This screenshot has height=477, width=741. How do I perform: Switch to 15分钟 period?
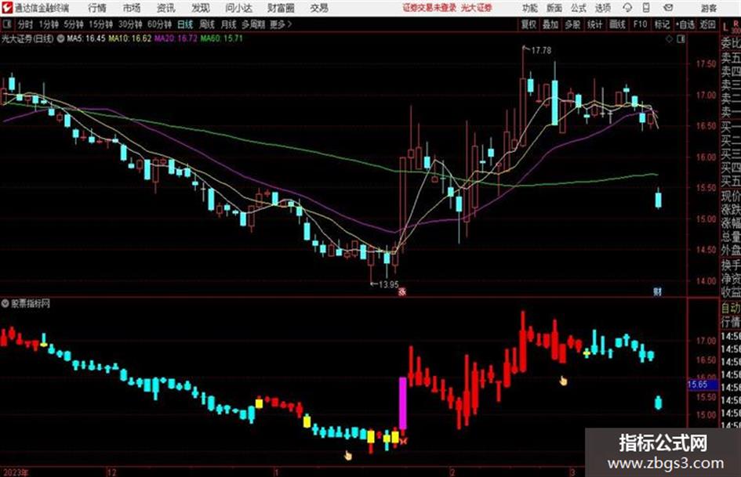[x=101, y=24]
